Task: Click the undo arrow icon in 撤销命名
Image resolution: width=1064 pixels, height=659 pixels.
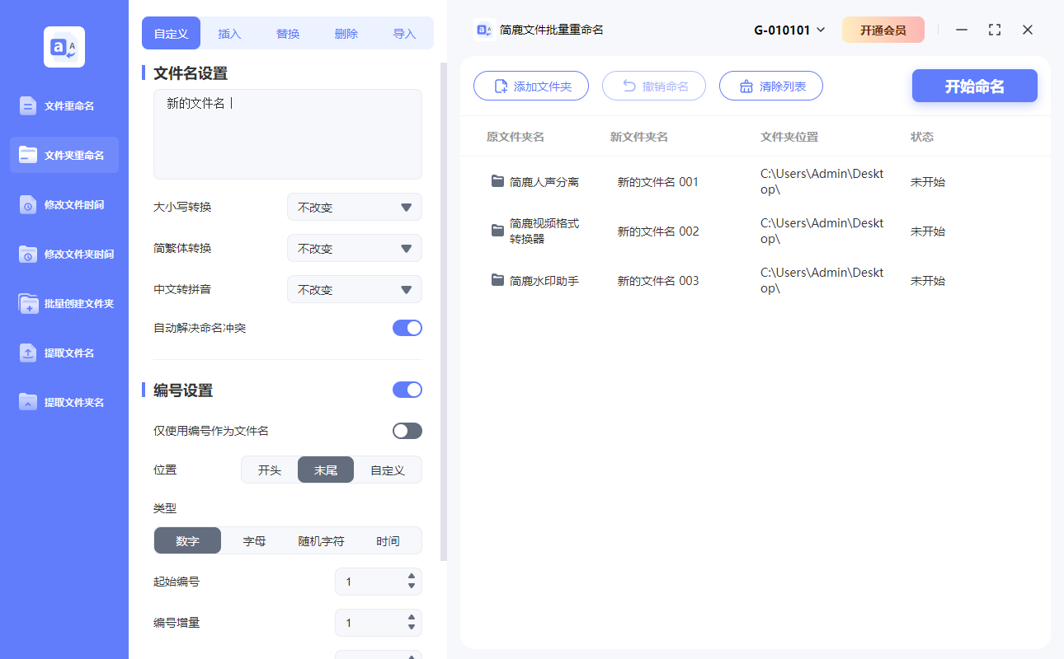Action: 629,86
